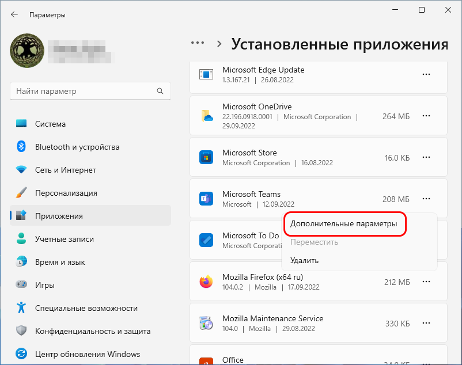Open Сеть и Интернет section
Image resolution: width=462 pixels, height=365 pixels.
[90, 170]
